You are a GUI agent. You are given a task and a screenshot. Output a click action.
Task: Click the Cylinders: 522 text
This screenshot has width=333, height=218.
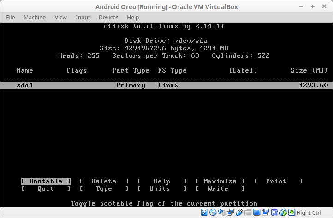click(241, 55)
